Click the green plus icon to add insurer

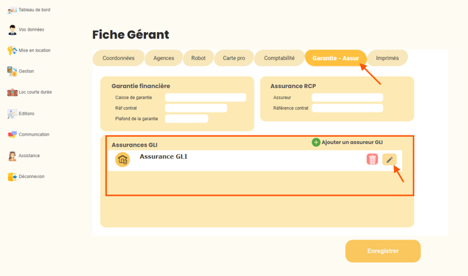[x=316, y=143]
